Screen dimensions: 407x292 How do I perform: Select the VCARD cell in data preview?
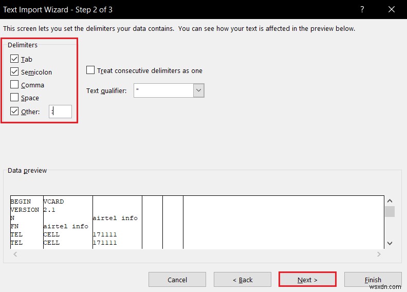coord(53,202)
